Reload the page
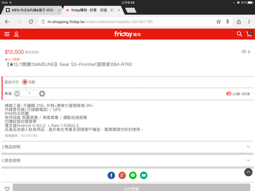This screenshot has width=255, height=191. (x=31, y=22)
